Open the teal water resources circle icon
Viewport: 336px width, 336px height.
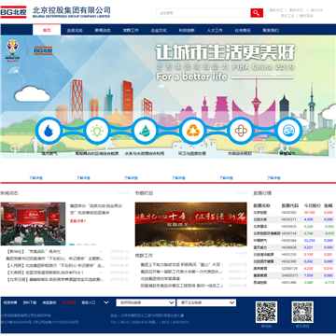[145, 131]
